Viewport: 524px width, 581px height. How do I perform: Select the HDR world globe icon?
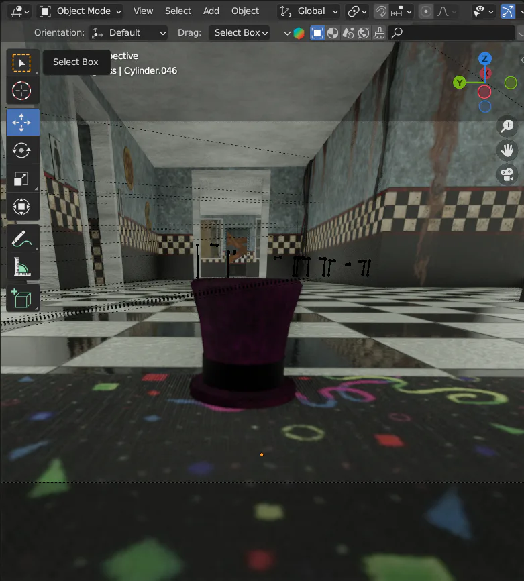364,33
